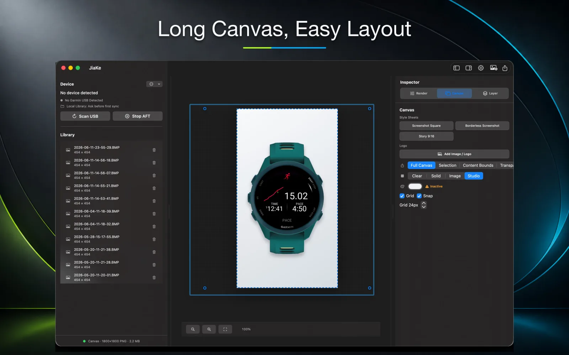Switch to the Canvas inspector tab
This screenshot has height=355, width=569.
pos(454,93)
